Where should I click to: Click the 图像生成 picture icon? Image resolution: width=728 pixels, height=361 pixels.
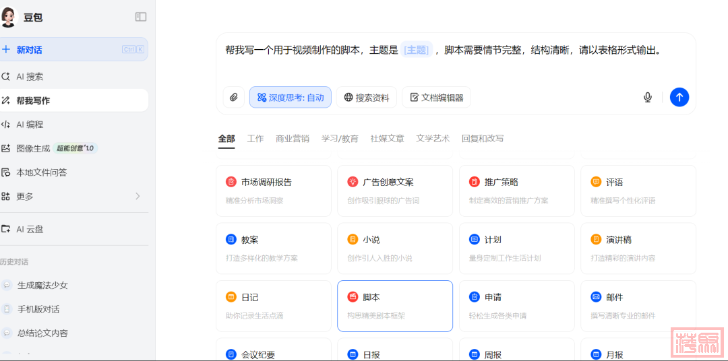[x=5, y=148]
